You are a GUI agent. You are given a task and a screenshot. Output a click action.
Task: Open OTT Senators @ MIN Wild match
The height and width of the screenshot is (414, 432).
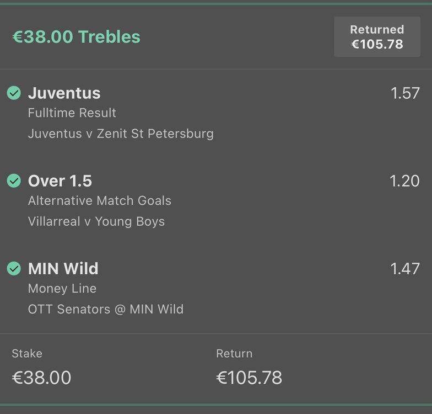pos(106,309)
